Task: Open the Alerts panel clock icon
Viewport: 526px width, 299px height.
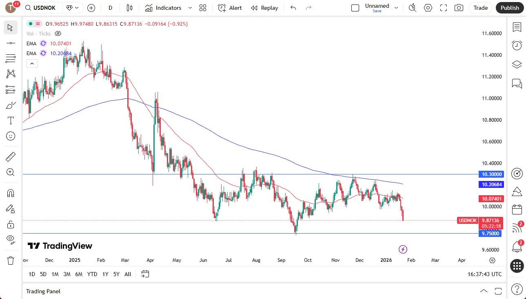Action: pyautogui.click(x=517, y=45)
